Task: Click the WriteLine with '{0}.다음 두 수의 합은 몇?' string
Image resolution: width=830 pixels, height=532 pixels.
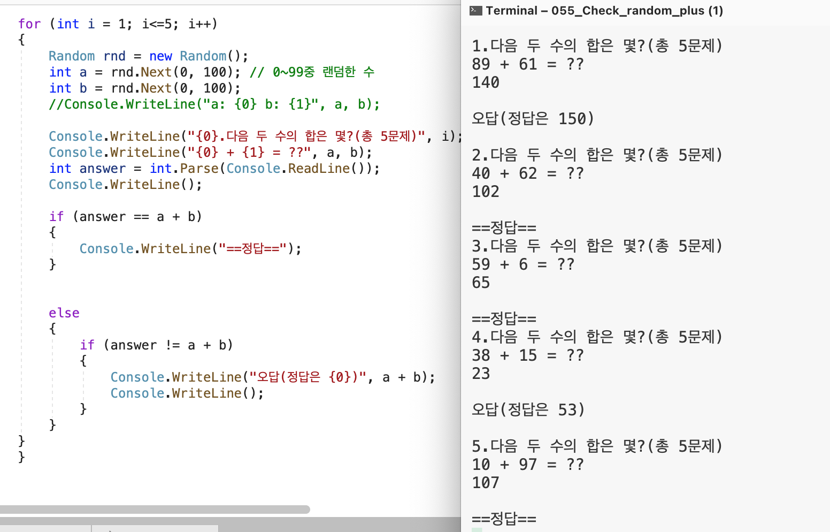Action: 256,136
